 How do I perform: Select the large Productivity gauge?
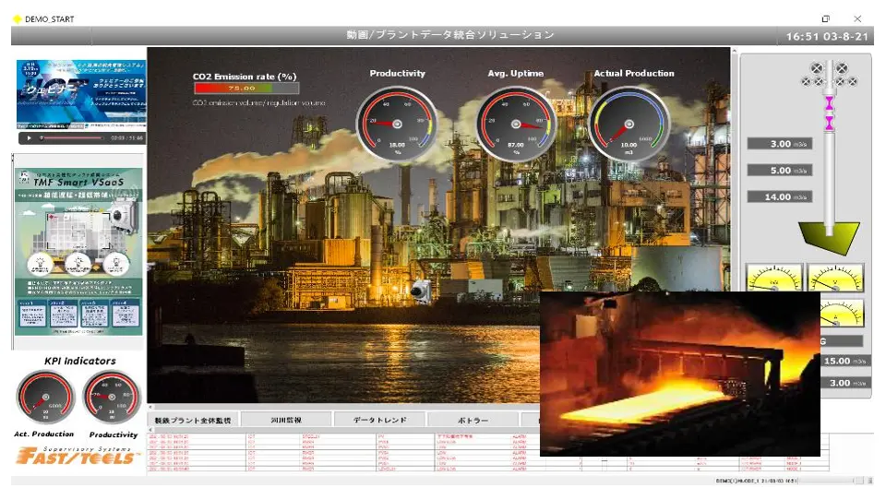[397, 125]
